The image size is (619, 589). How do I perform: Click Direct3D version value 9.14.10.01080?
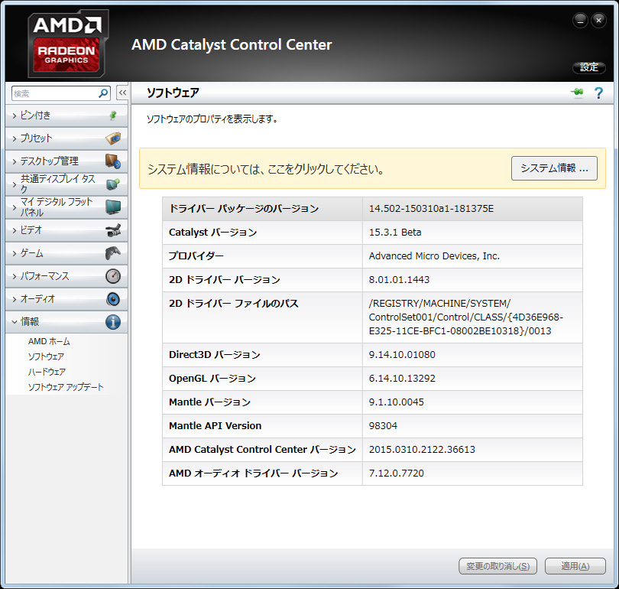point(402,355)
